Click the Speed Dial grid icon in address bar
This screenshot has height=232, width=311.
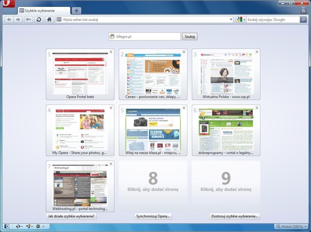coord(59,19)
